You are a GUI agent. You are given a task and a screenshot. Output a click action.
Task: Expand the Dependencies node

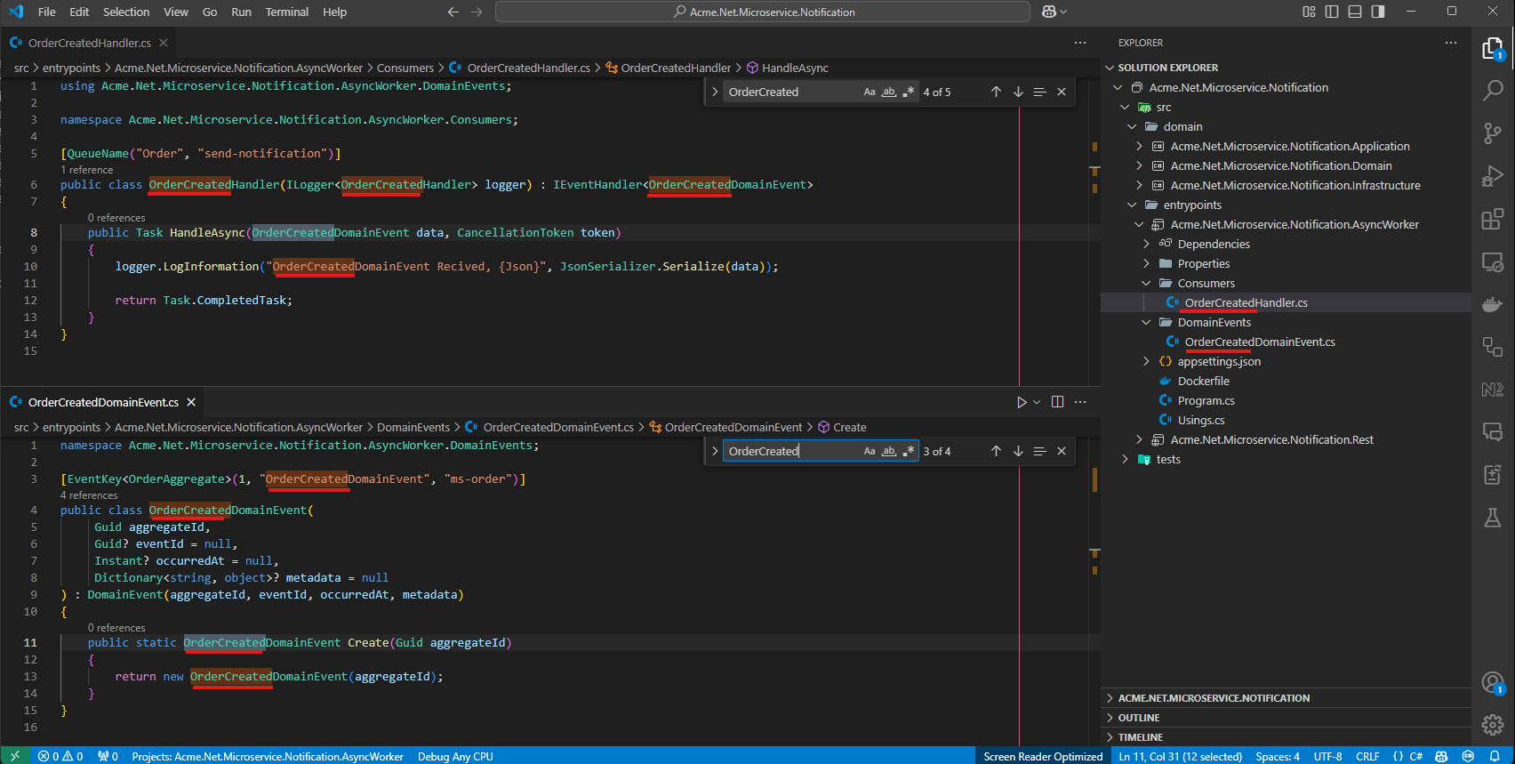tap(1146, 244)
